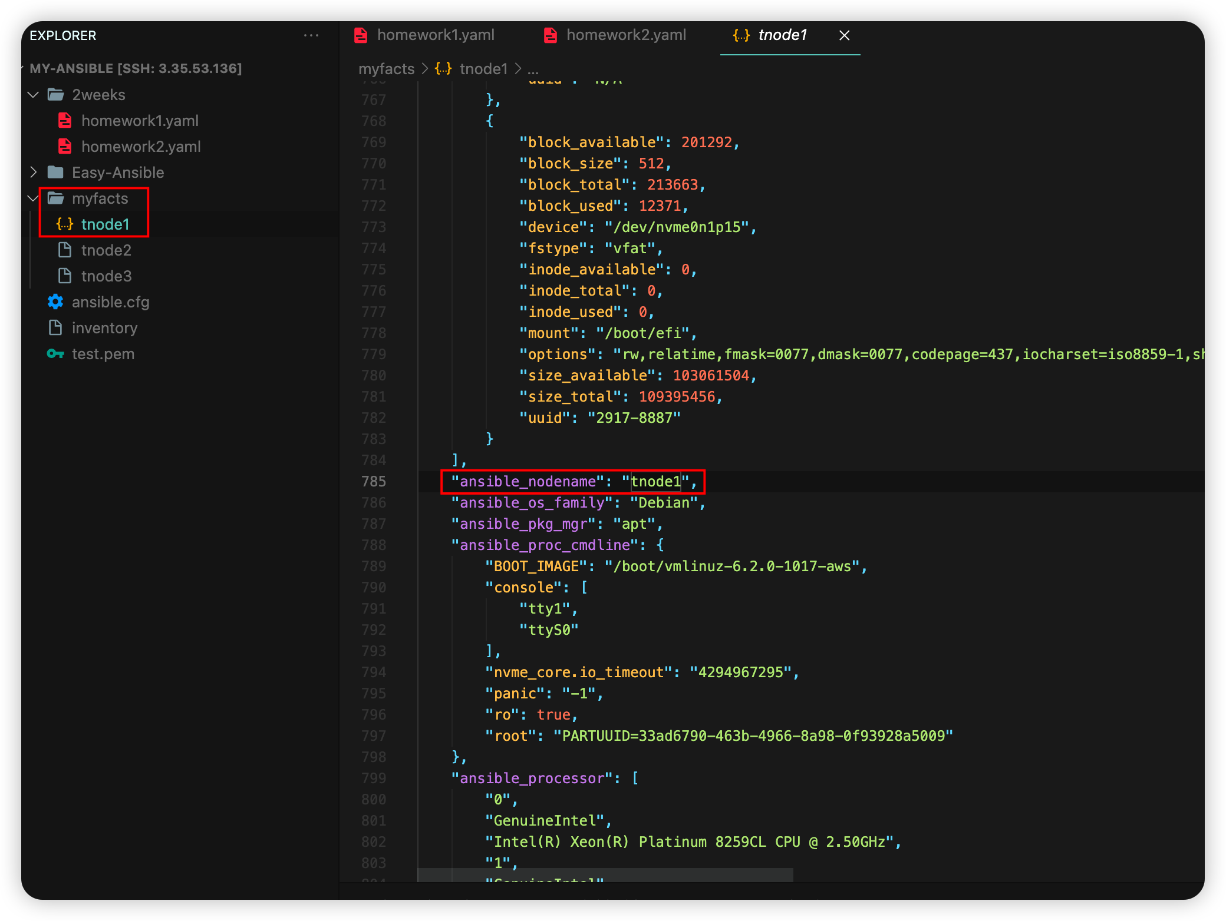Viewport: 1226px width, 921px height.
Task: Click tnode1 in the breadcrumb path
Action: pyautogui.click(x=483, y=69)
